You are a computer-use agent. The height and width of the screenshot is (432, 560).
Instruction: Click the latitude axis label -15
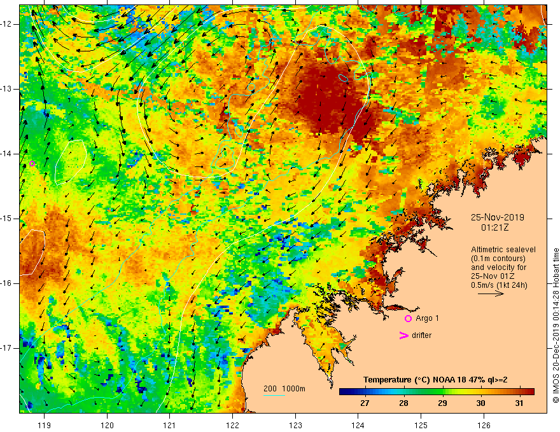[x=7, y=219]
